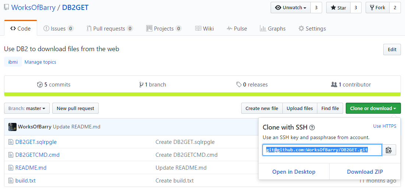The height and width of the screenshot is (191, 405).
Task: Open latest commit Update README.md beside author
Action: (77, 127)
